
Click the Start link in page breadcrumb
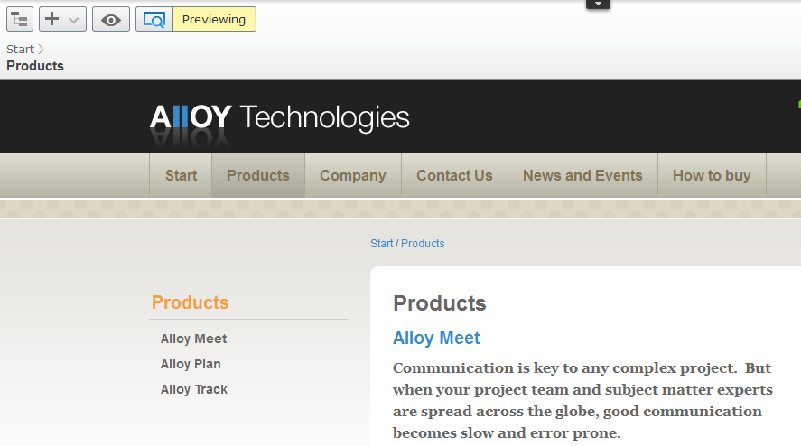click(x=381, y=244)
